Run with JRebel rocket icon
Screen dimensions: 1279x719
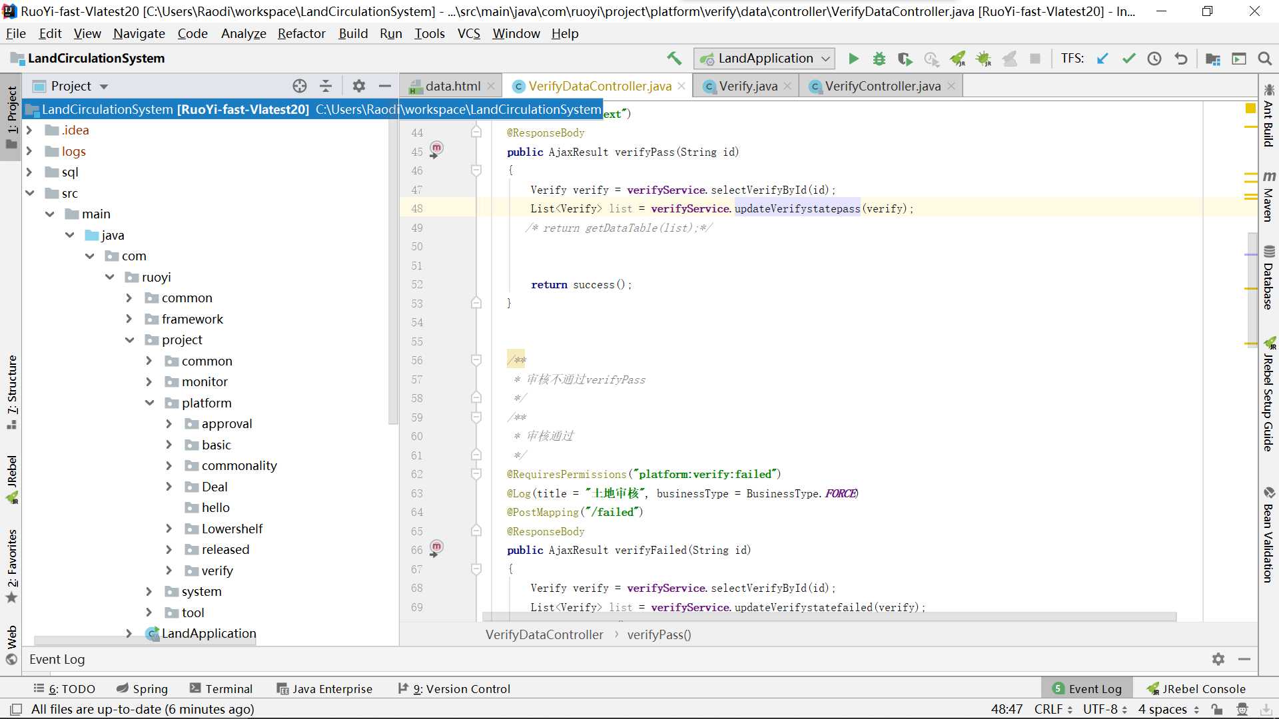tap(957, 59)
